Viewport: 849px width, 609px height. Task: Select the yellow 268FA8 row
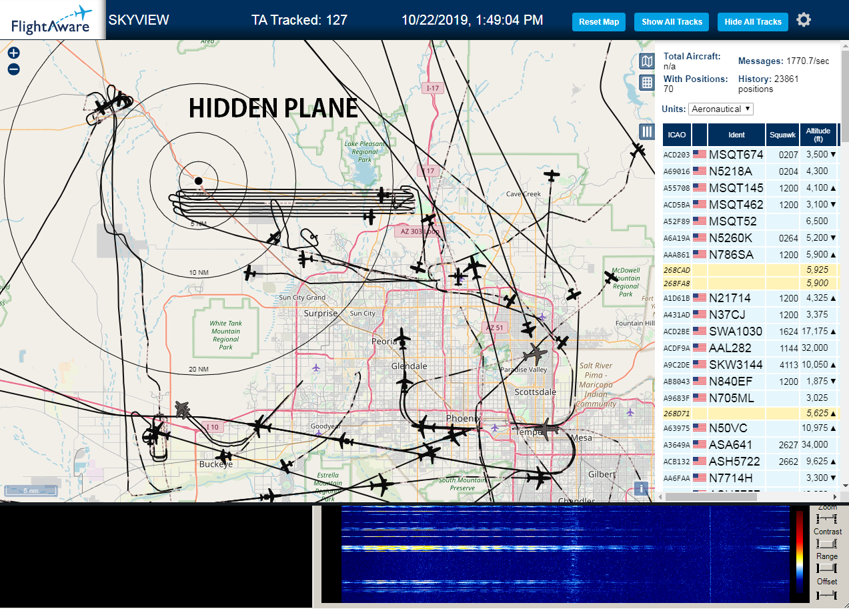pyautogui.click(x=750, y=283)
